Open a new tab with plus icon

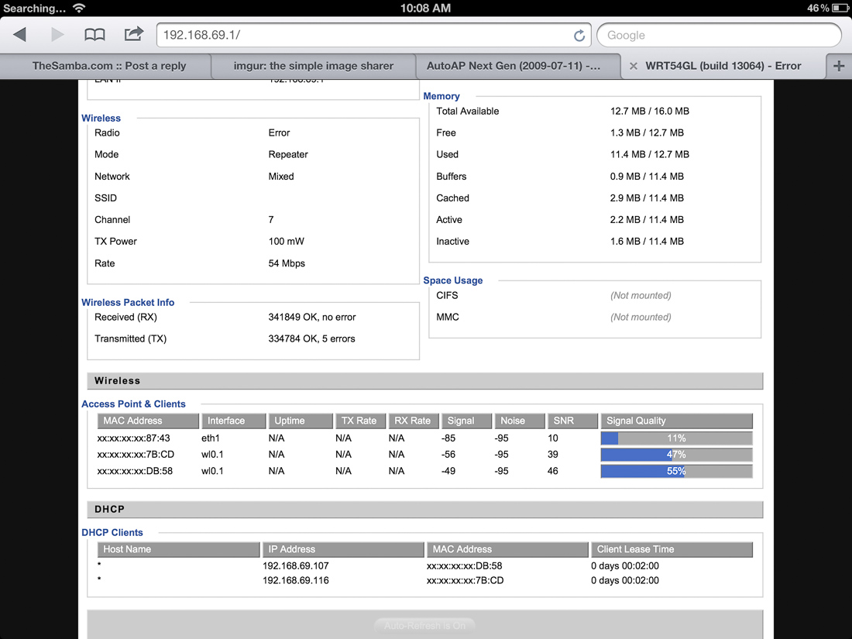(x=839, y=66)
